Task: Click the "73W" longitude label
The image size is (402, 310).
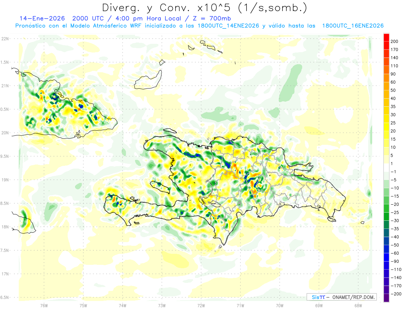Action: (162, 306)
